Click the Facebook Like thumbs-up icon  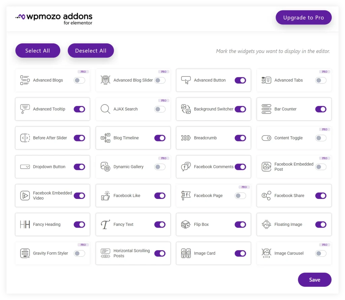tap(105, 196)
